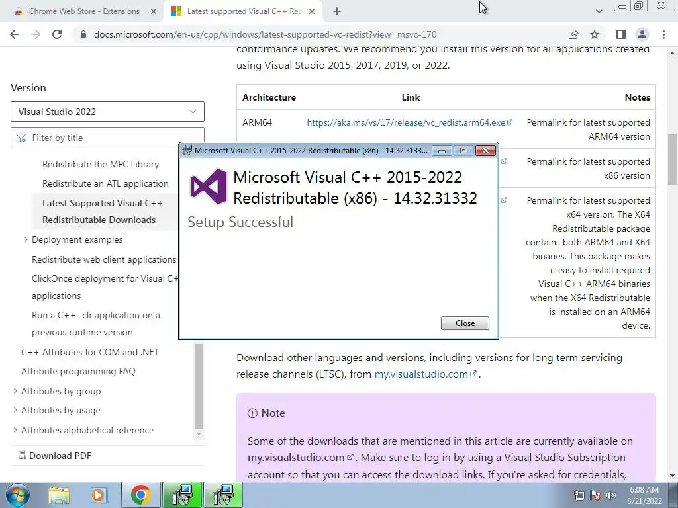Click the padlock site info icon
The image size is (678, 508).
pyautogui.click(x=83, y=34)
